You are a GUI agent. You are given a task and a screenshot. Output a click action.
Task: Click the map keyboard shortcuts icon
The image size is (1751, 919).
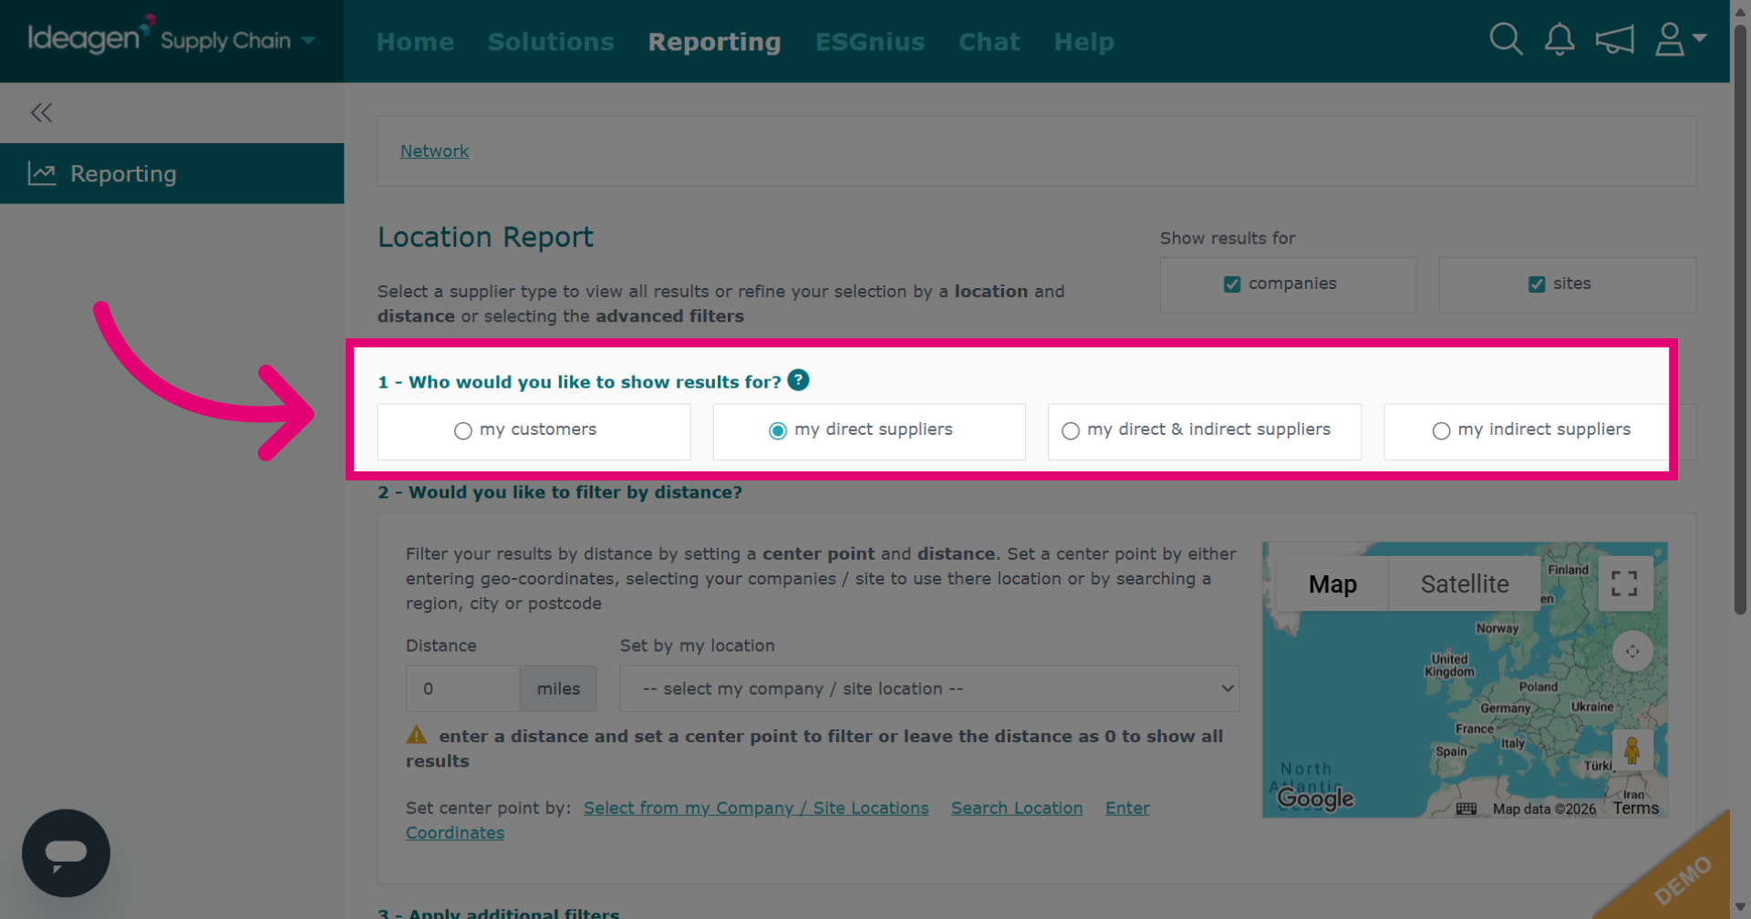[x=1466, y=809]
